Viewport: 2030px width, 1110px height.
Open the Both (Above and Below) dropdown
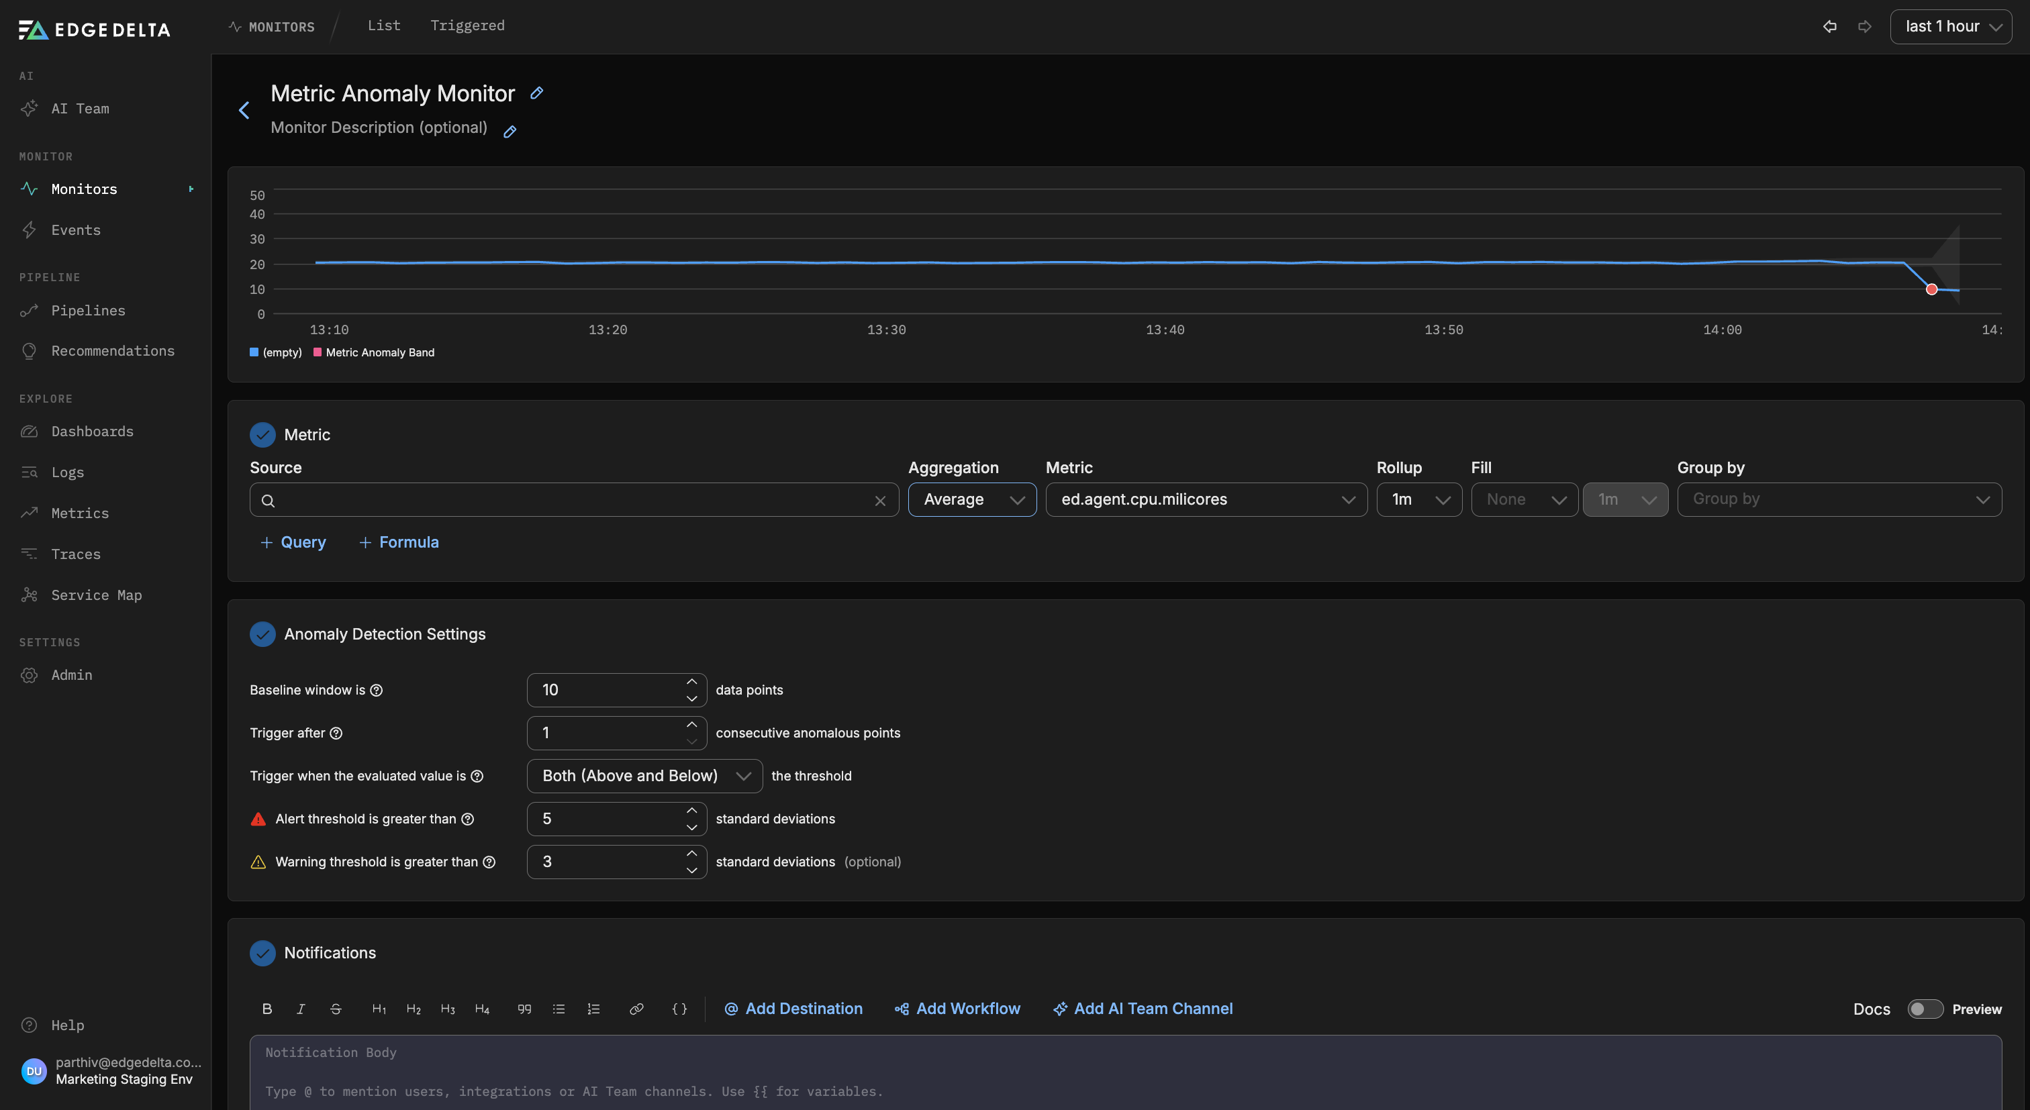(644, 776)
